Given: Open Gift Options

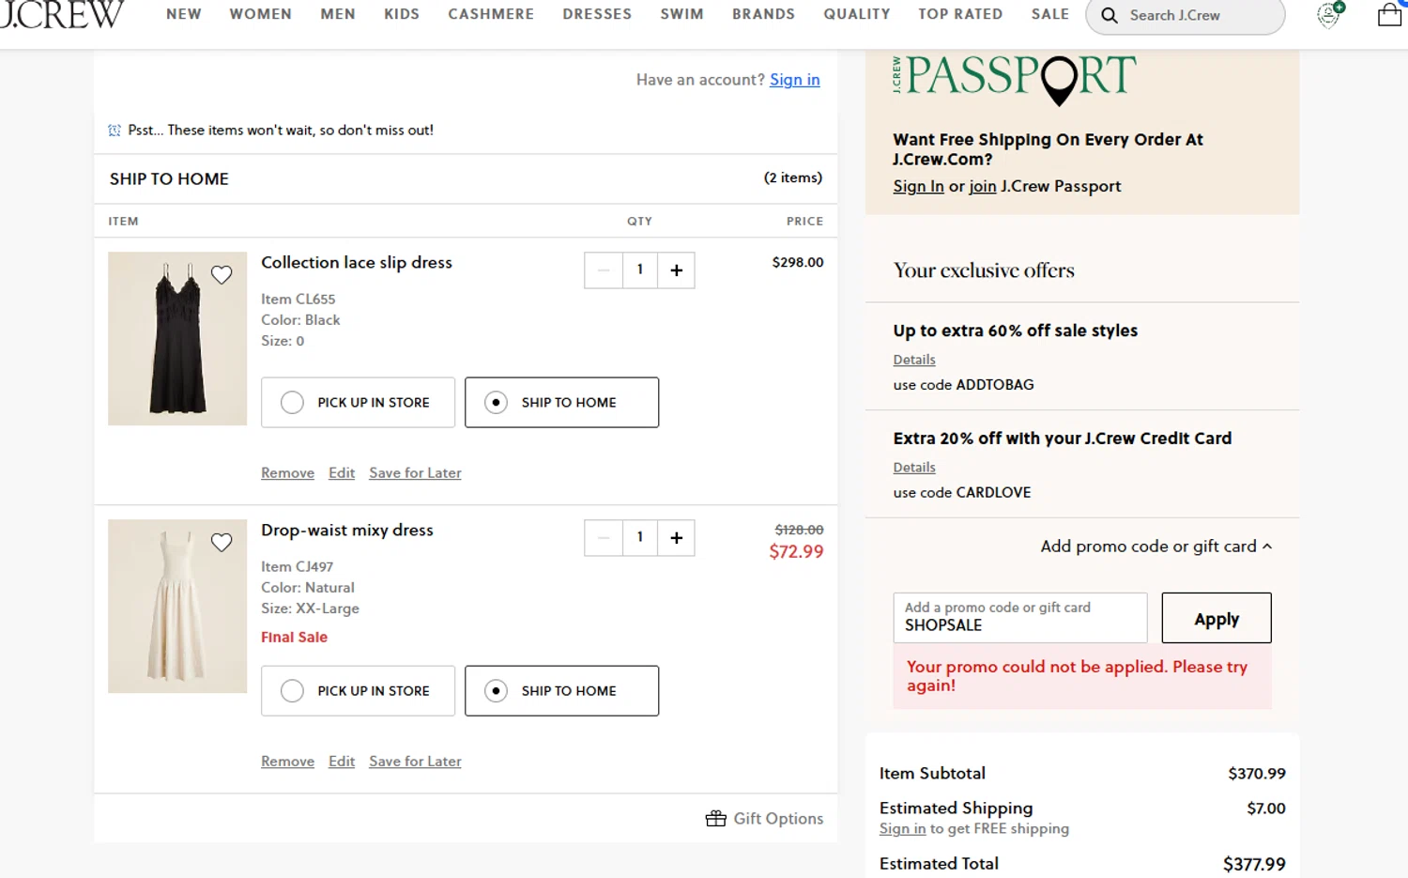Looking at the screenshot, I should [764, 819].
